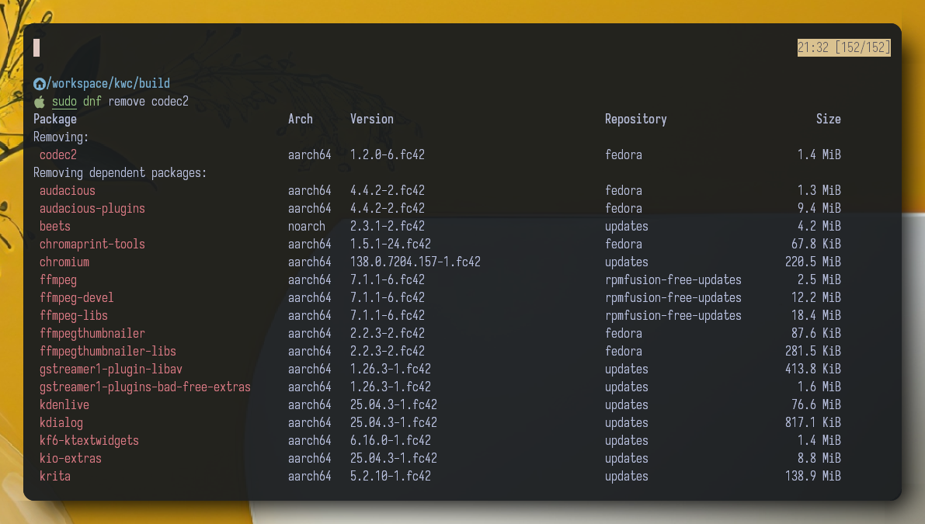Click the gstreamer1-plugins-bad-free-extras package name

pos(145,387)
